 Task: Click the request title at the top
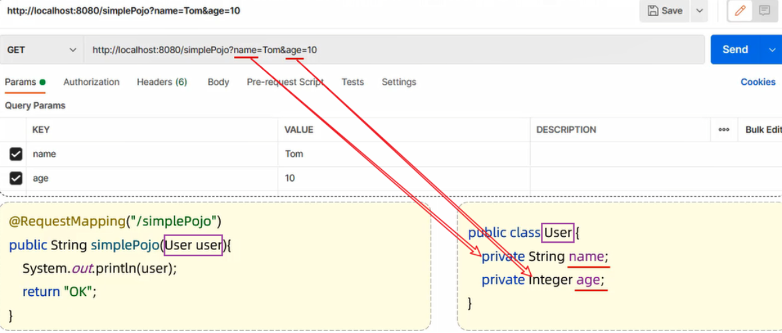124,11
